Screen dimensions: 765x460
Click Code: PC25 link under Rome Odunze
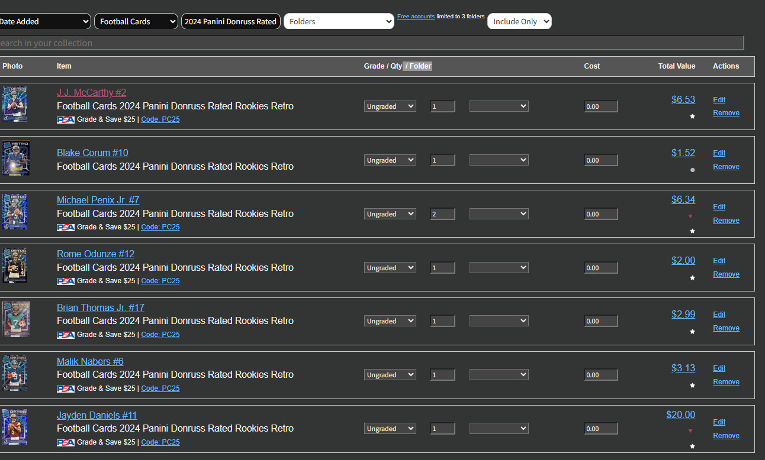160,281
